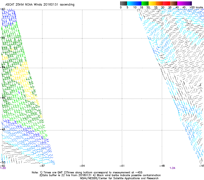Click the 'Data buffer is 22 hrs' note
Screen dimensions: 204x180
[100, 175]
